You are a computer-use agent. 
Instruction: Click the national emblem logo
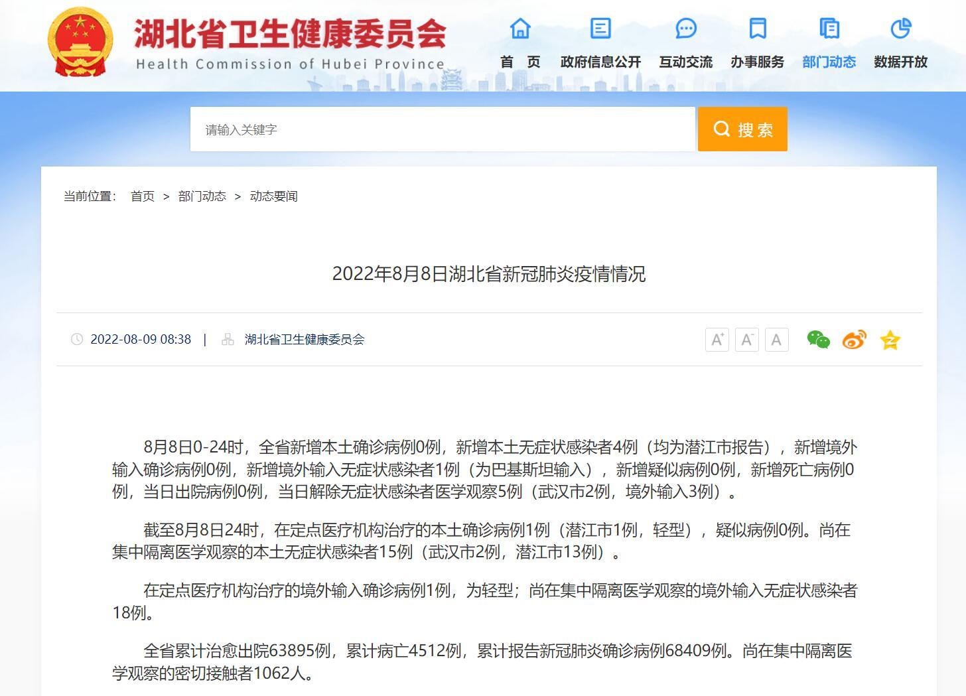(x=80, y=42)
